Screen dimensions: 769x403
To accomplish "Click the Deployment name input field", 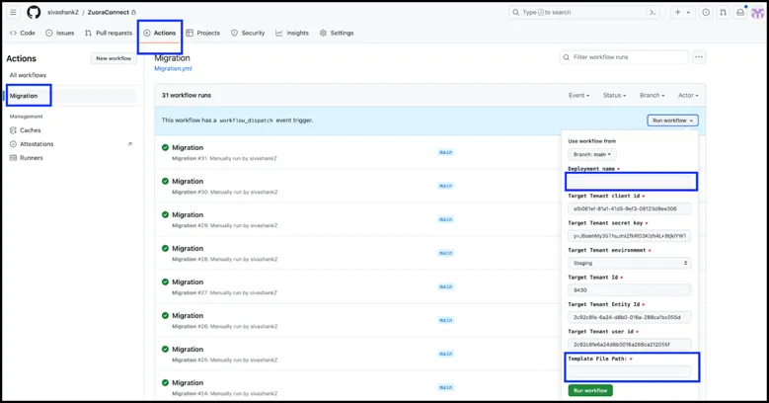I will [630, 182].
